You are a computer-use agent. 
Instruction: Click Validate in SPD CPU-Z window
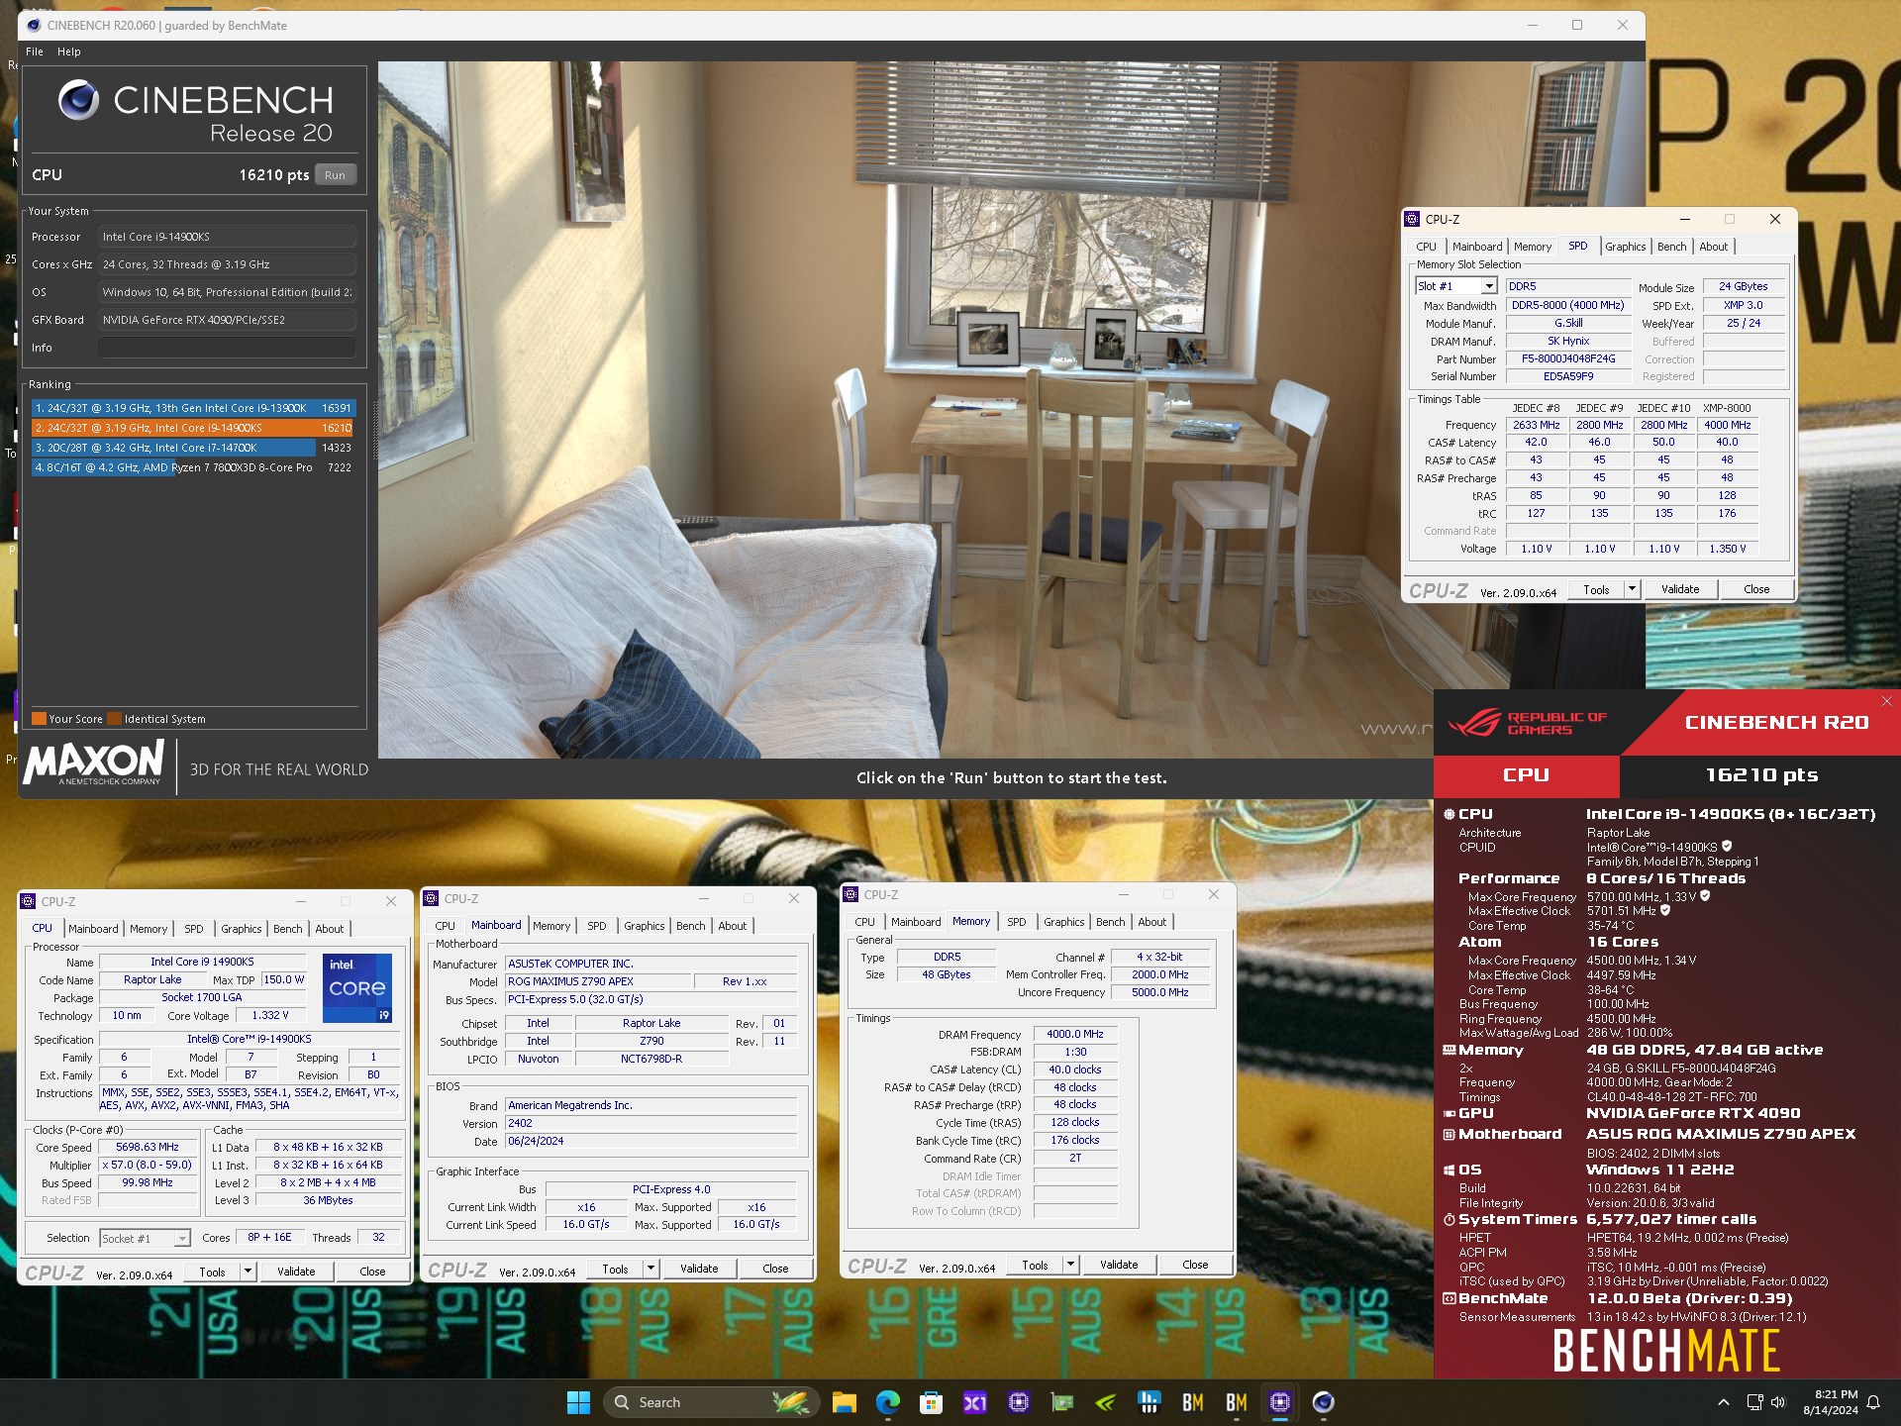pos(1679,589)
